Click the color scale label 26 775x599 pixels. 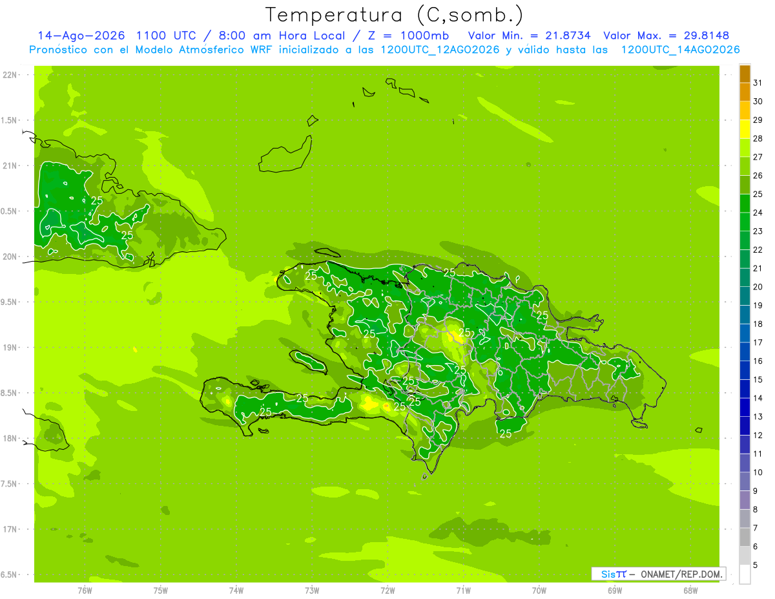click(x=758, y=175)
